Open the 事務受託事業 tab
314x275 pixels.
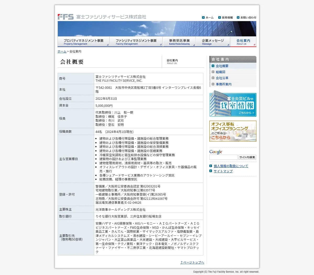[x=179, y=42]
